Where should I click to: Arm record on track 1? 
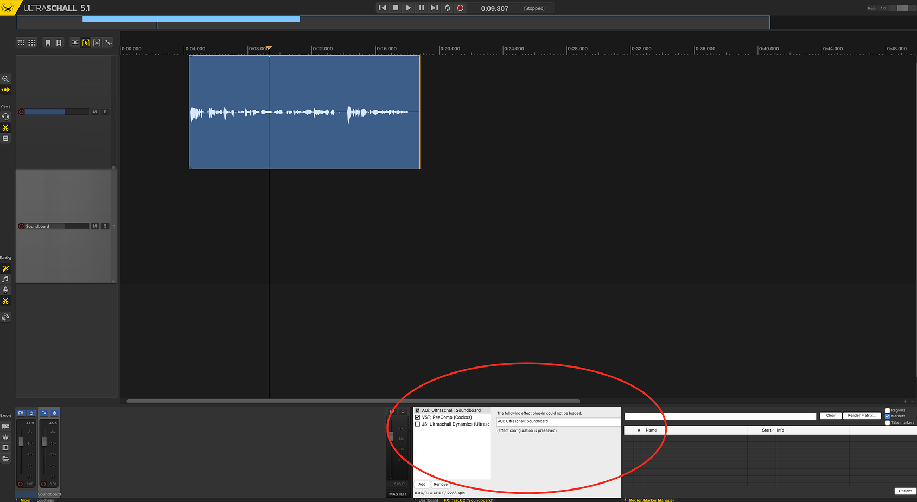pos(21,112)
